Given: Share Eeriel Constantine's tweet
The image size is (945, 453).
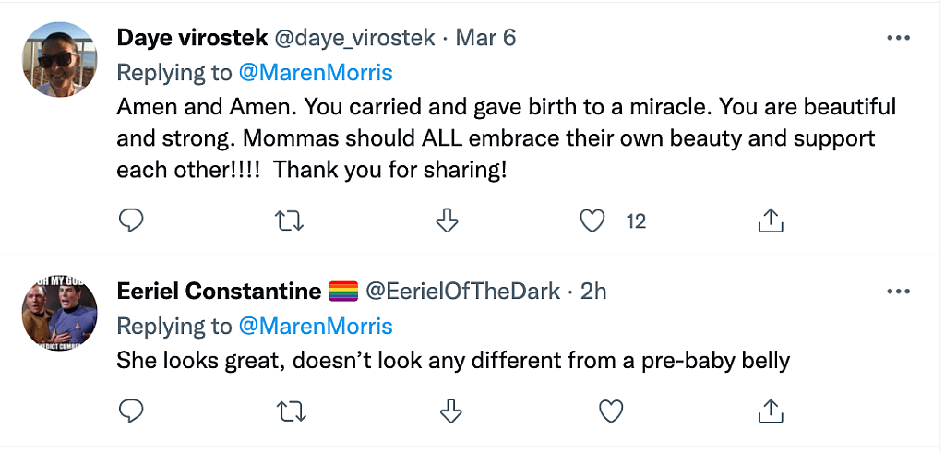Looking at the screenshot, I should [x=770, y=411].
